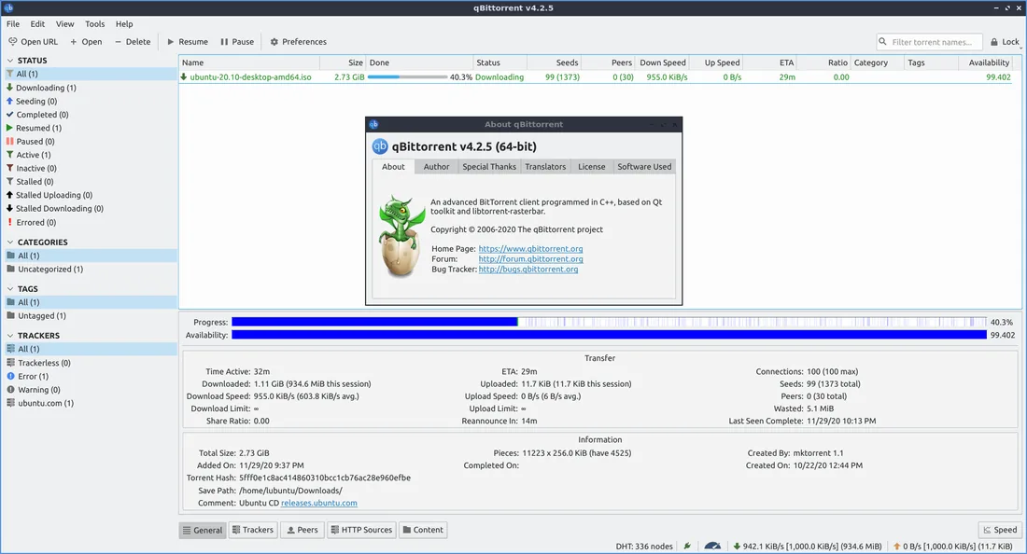
Task: Switch to Software Used tab
Action: click(644, 167)
